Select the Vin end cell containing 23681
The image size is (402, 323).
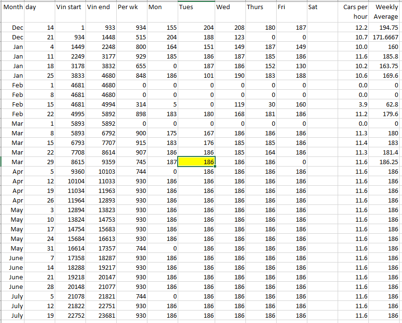pyautogui.click(x=101, y=316)
